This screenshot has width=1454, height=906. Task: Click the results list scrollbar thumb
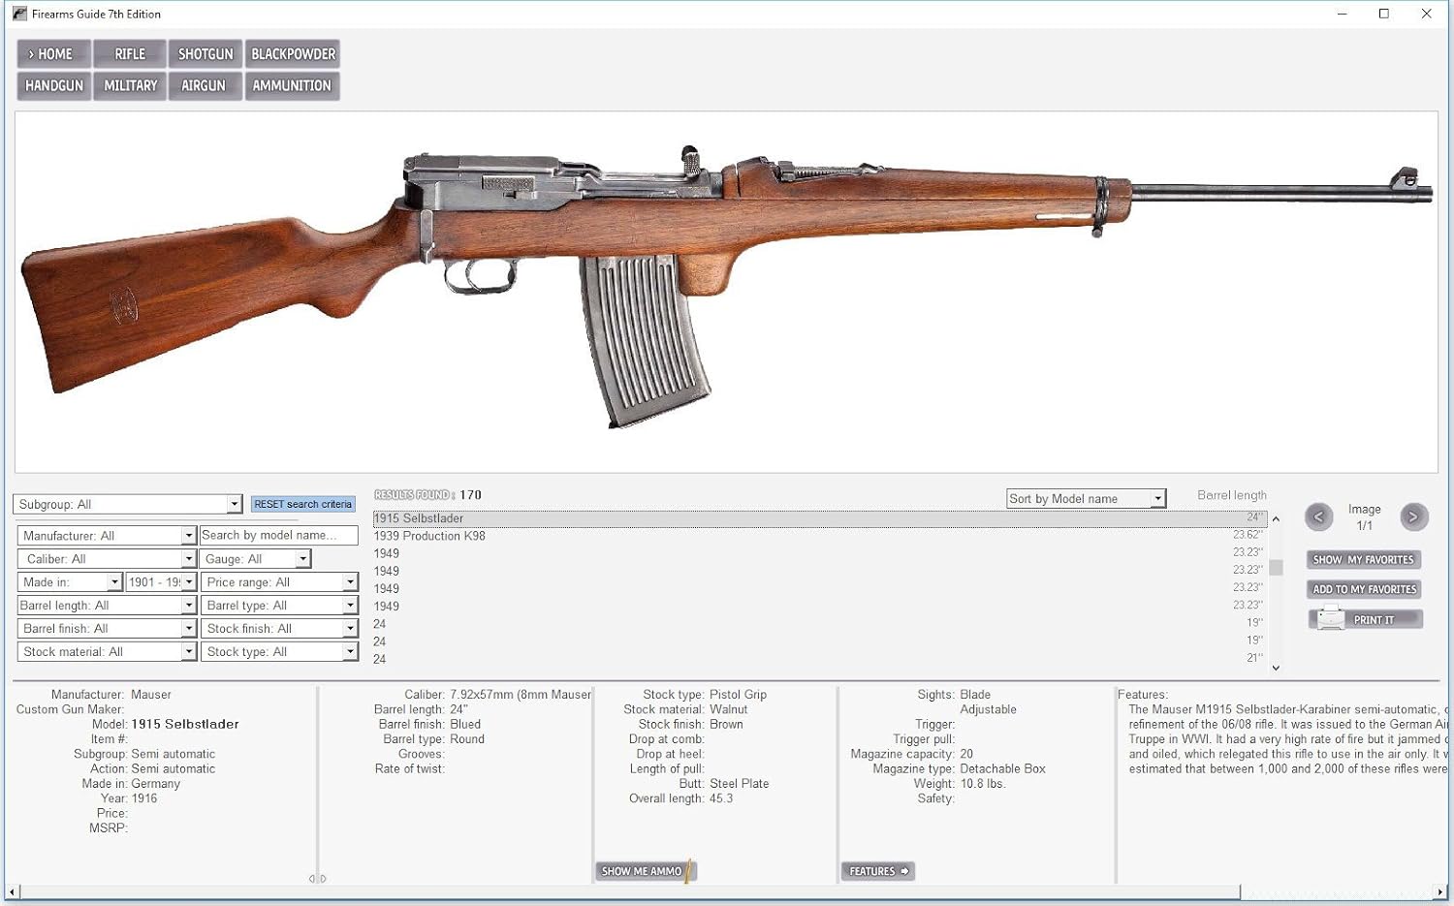[x=1276, y=568]
